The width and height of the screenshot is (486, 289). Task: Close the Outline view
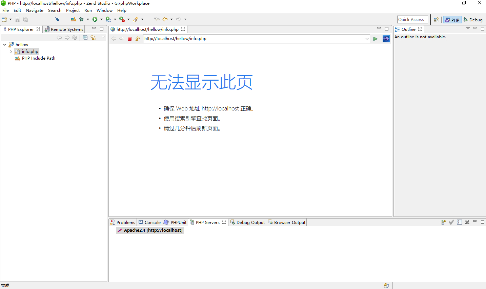coord(420,29)
